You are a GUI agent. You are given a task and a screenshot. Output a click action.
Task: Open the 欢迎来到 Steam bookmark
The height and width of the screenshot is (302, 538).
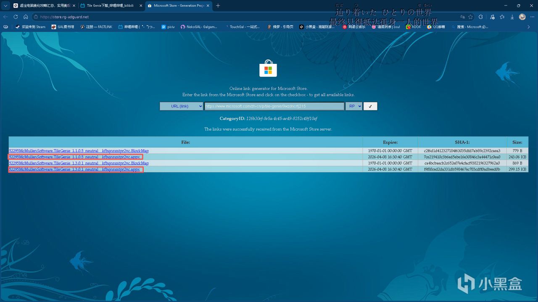click(30, 26)
